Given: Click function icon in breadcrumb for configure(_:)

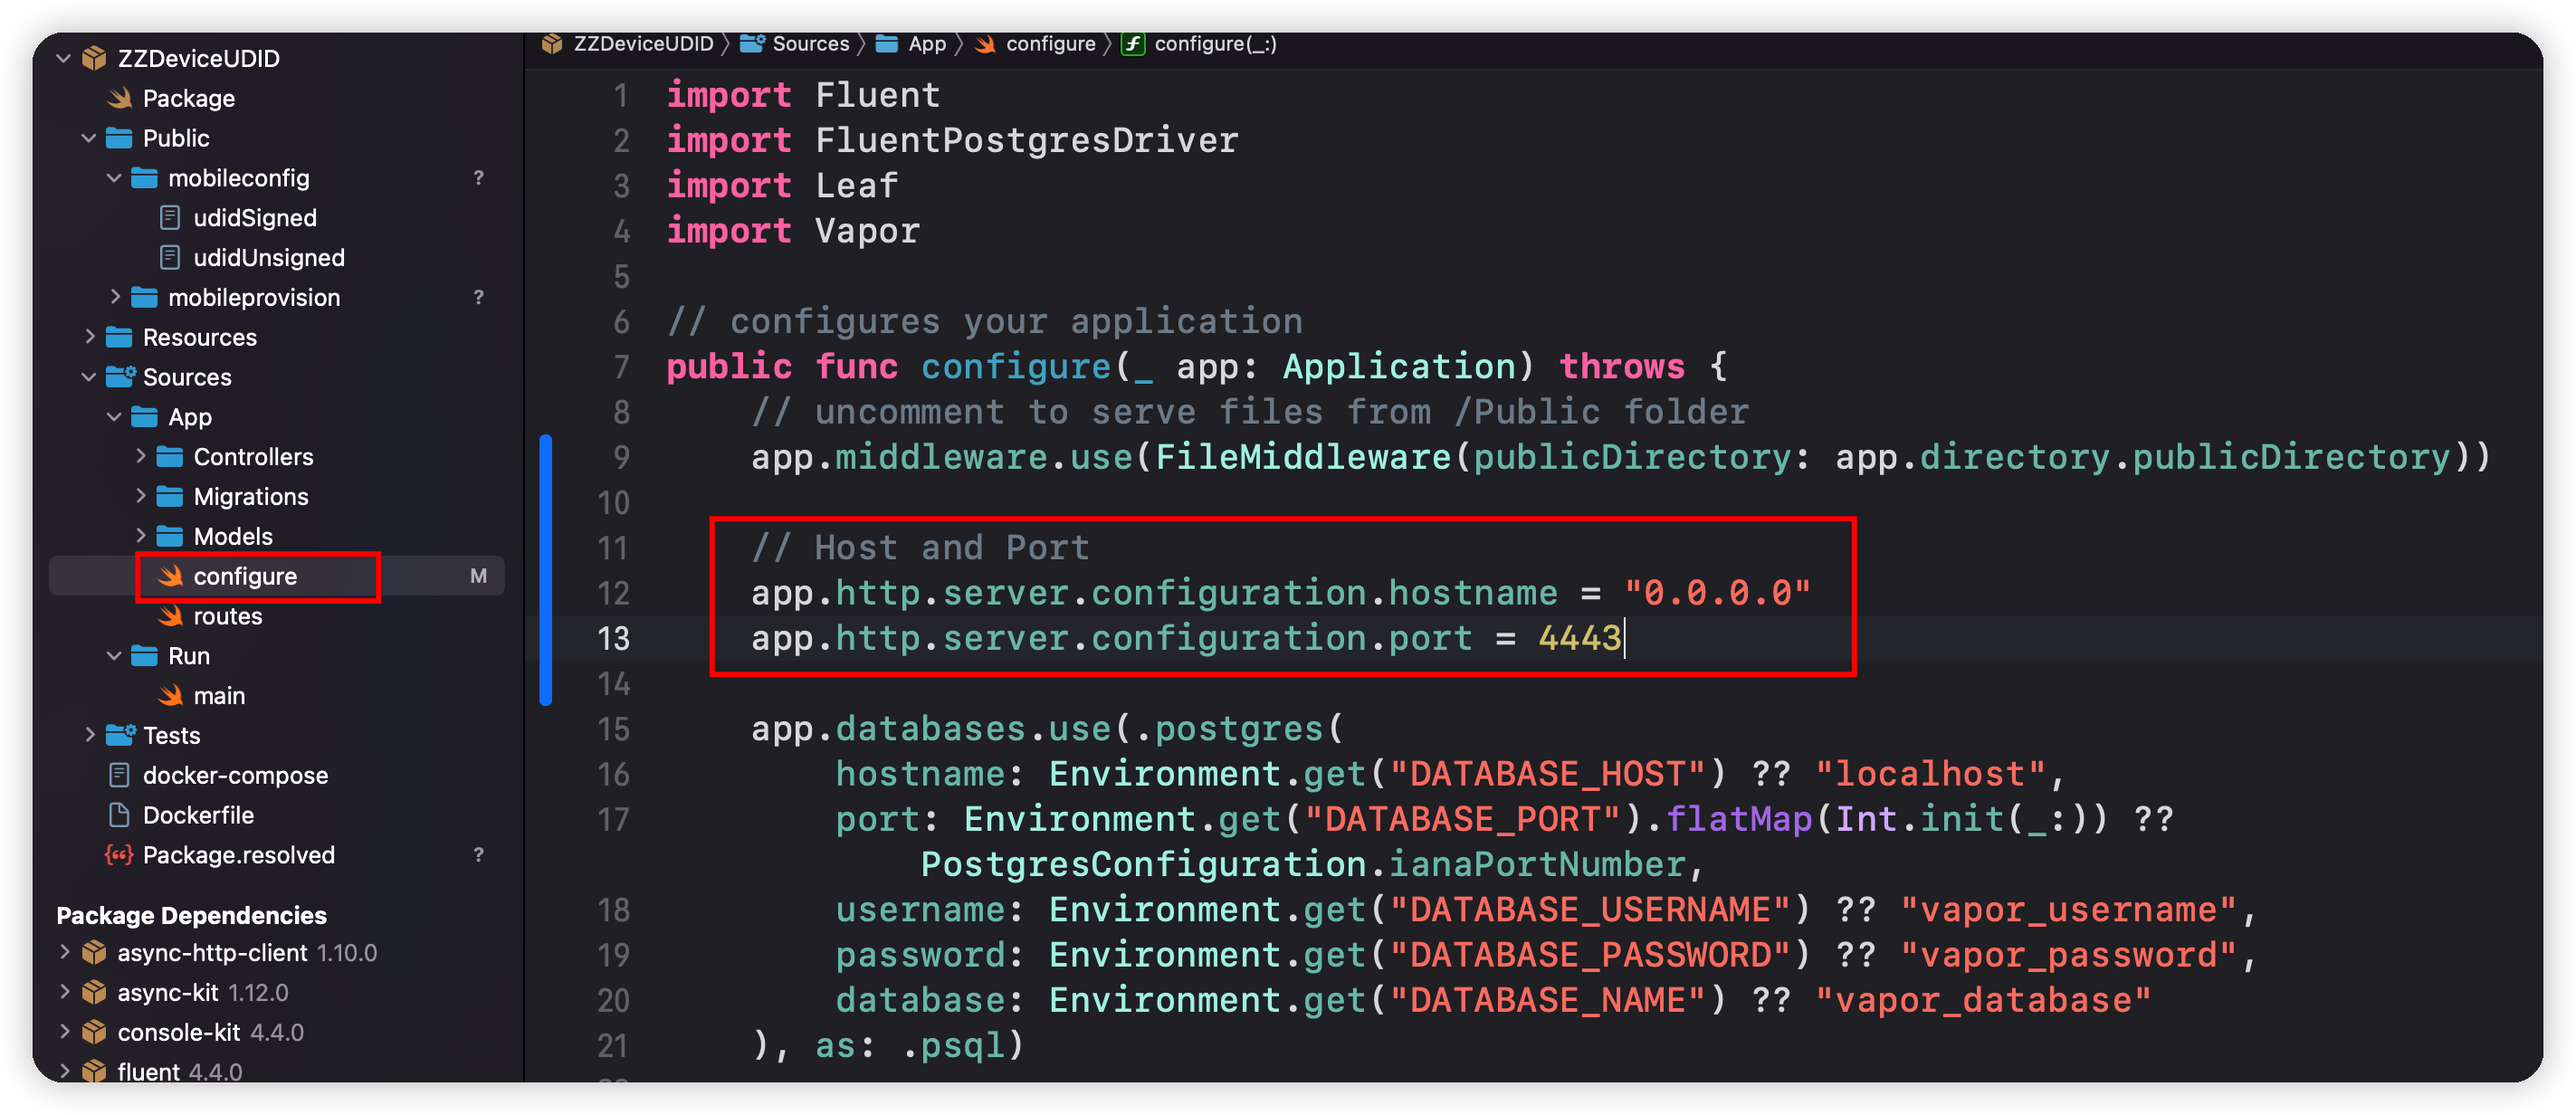Looking at the screenshot, I should (1132, 44).
